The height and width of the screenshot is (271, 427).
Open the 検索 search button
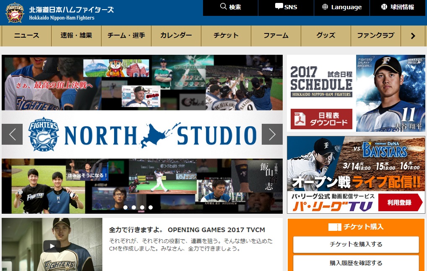click(231, 8)
